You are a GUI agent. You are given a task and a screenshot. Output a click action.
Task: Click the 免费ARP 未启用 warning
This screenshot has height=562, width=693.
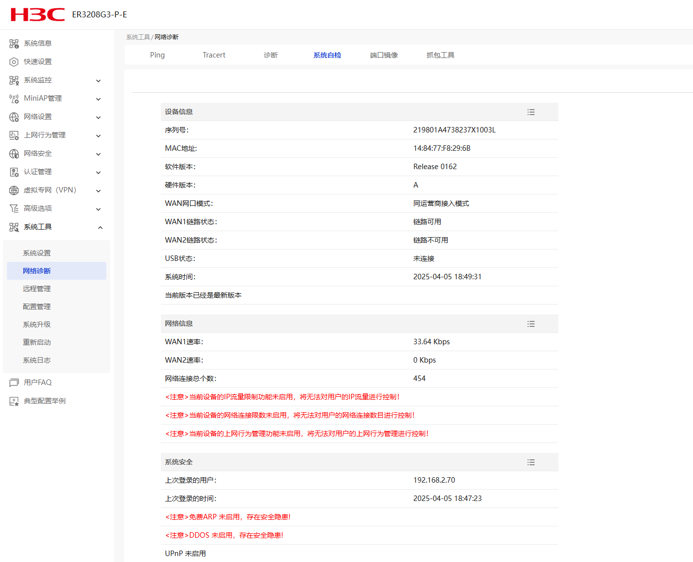click(x=228, y=517)
